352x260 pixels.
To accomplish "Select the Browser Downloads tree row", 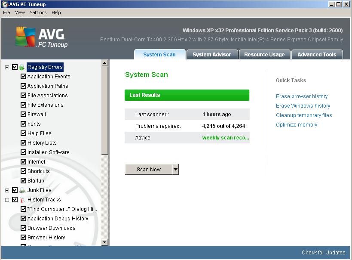I will point(52,228).
